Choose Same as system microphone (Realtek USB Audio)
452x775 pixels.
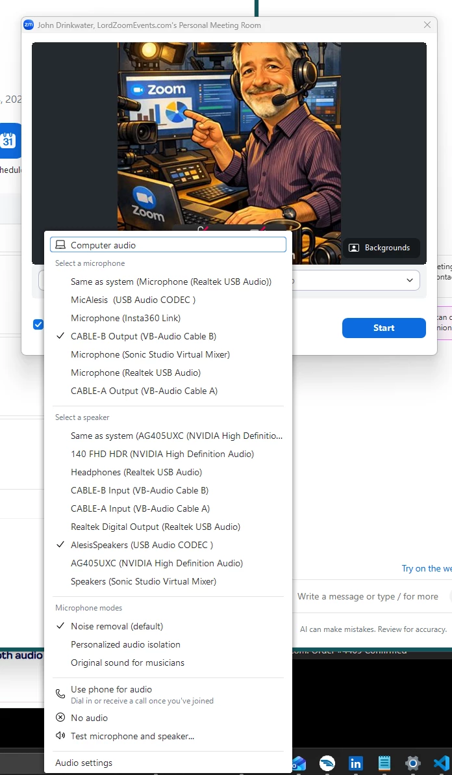point(168,282)
